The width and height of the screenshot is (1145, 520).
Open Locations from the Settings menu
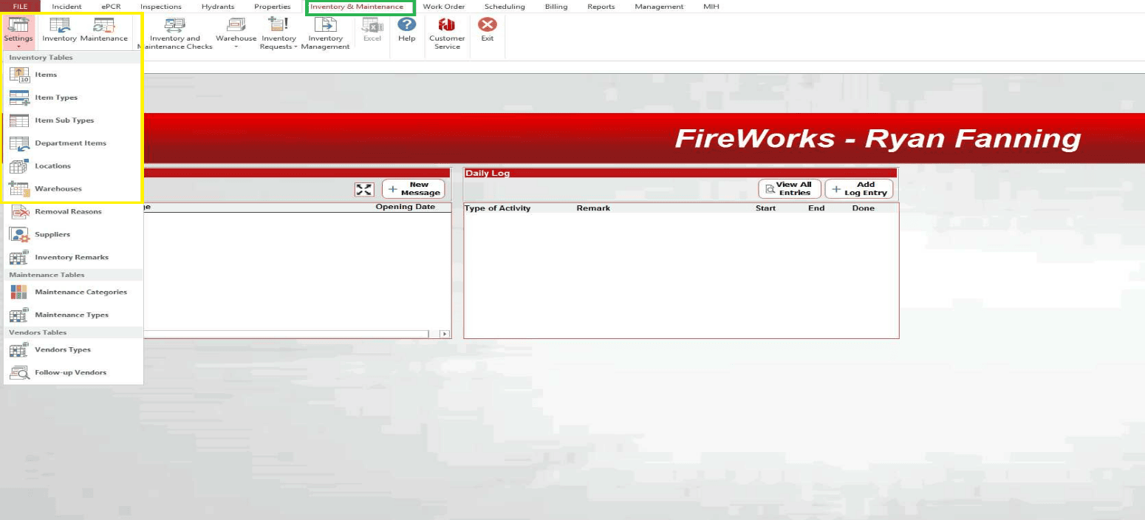[x=73, y=166]
